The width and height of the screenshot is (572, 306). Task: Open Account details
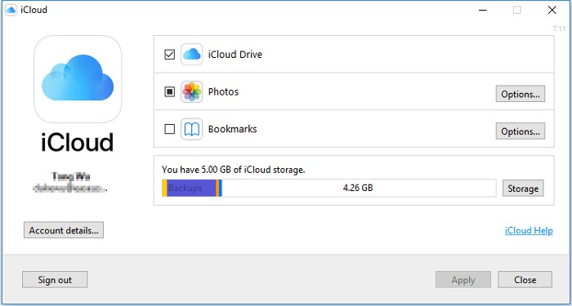[64, 230]
